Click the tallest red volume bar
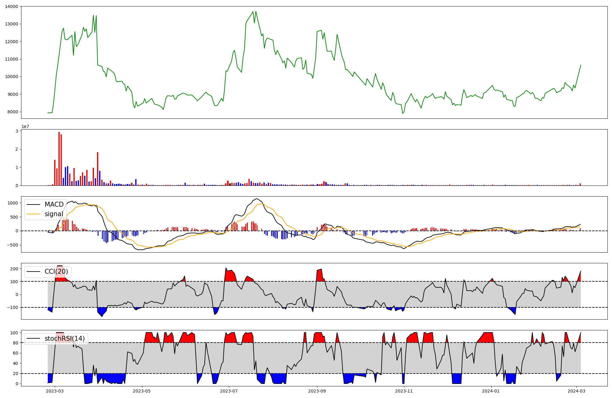The height and width of the screenshot is (398, 612). pos(59,159)
